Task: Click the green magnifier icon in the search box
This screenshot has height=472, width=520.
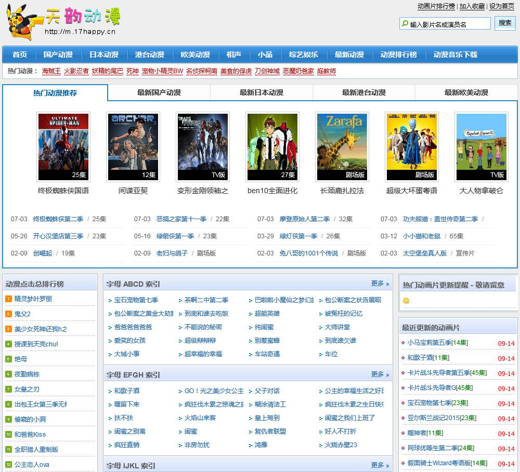Action: (405, 24)
